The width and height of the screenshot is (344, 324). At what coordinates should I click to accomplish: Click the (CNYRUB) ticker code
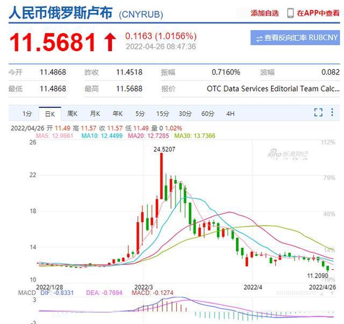pyautogui.click(x=141, y=15)
